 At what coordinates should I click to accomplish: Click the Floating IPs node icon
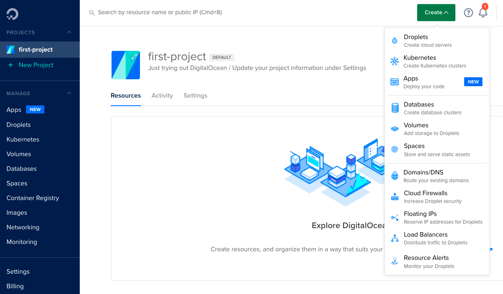tap(395, 218)
